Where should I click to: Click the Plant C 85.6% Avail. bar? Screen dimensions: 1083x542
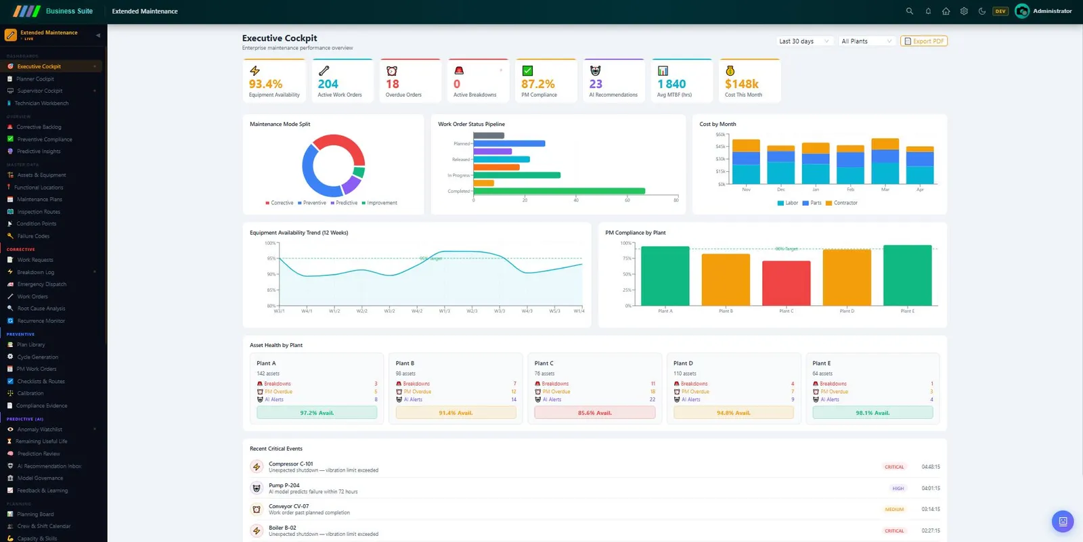[595, 413]
